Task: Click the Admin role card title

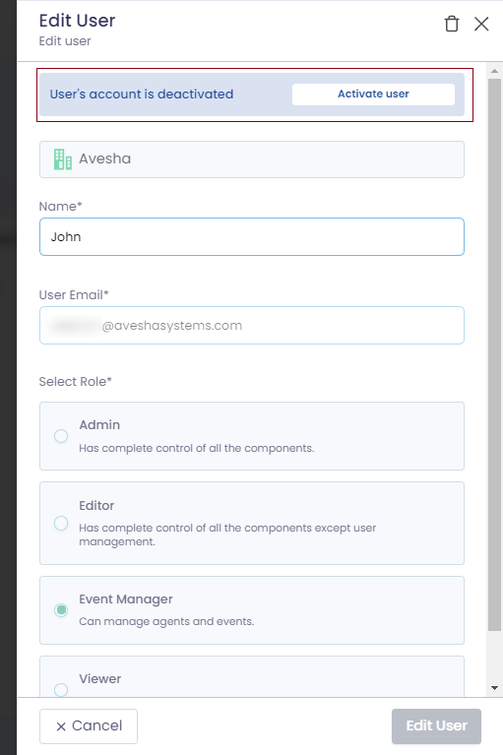Action: (x=99, y=425)
